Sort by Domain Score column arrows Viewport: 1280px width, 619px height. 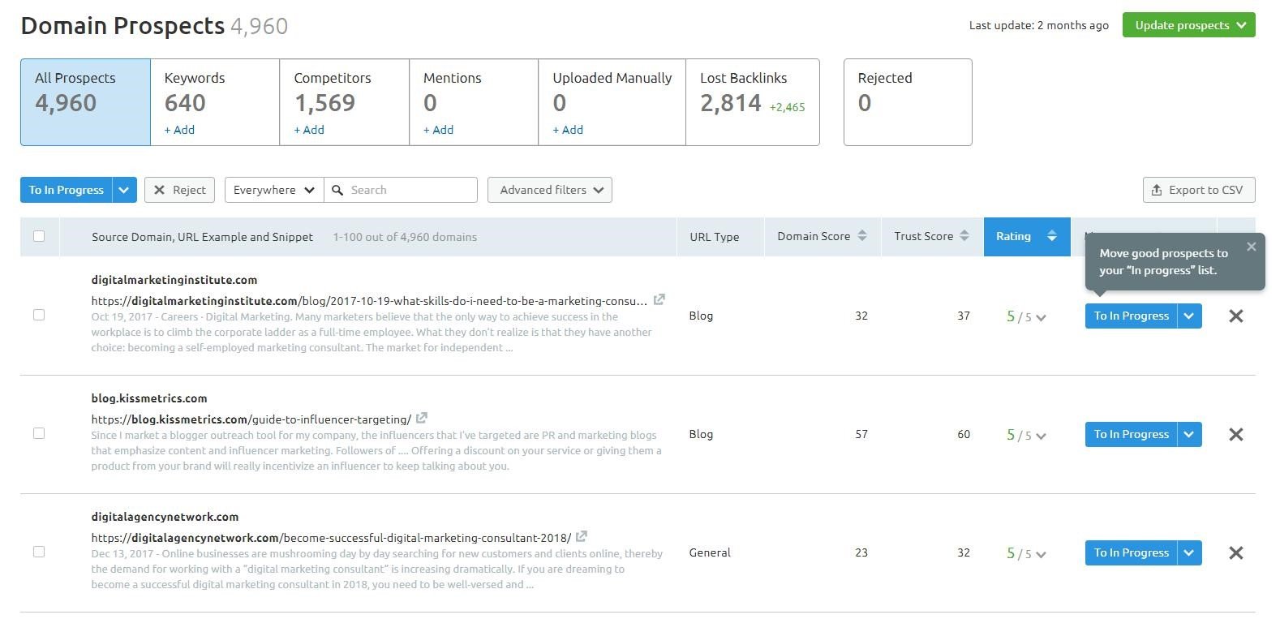[x=862, y=236]
